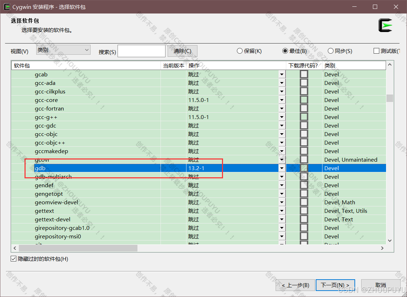
Task: Click the gdb package name
Action: (40, 168)
